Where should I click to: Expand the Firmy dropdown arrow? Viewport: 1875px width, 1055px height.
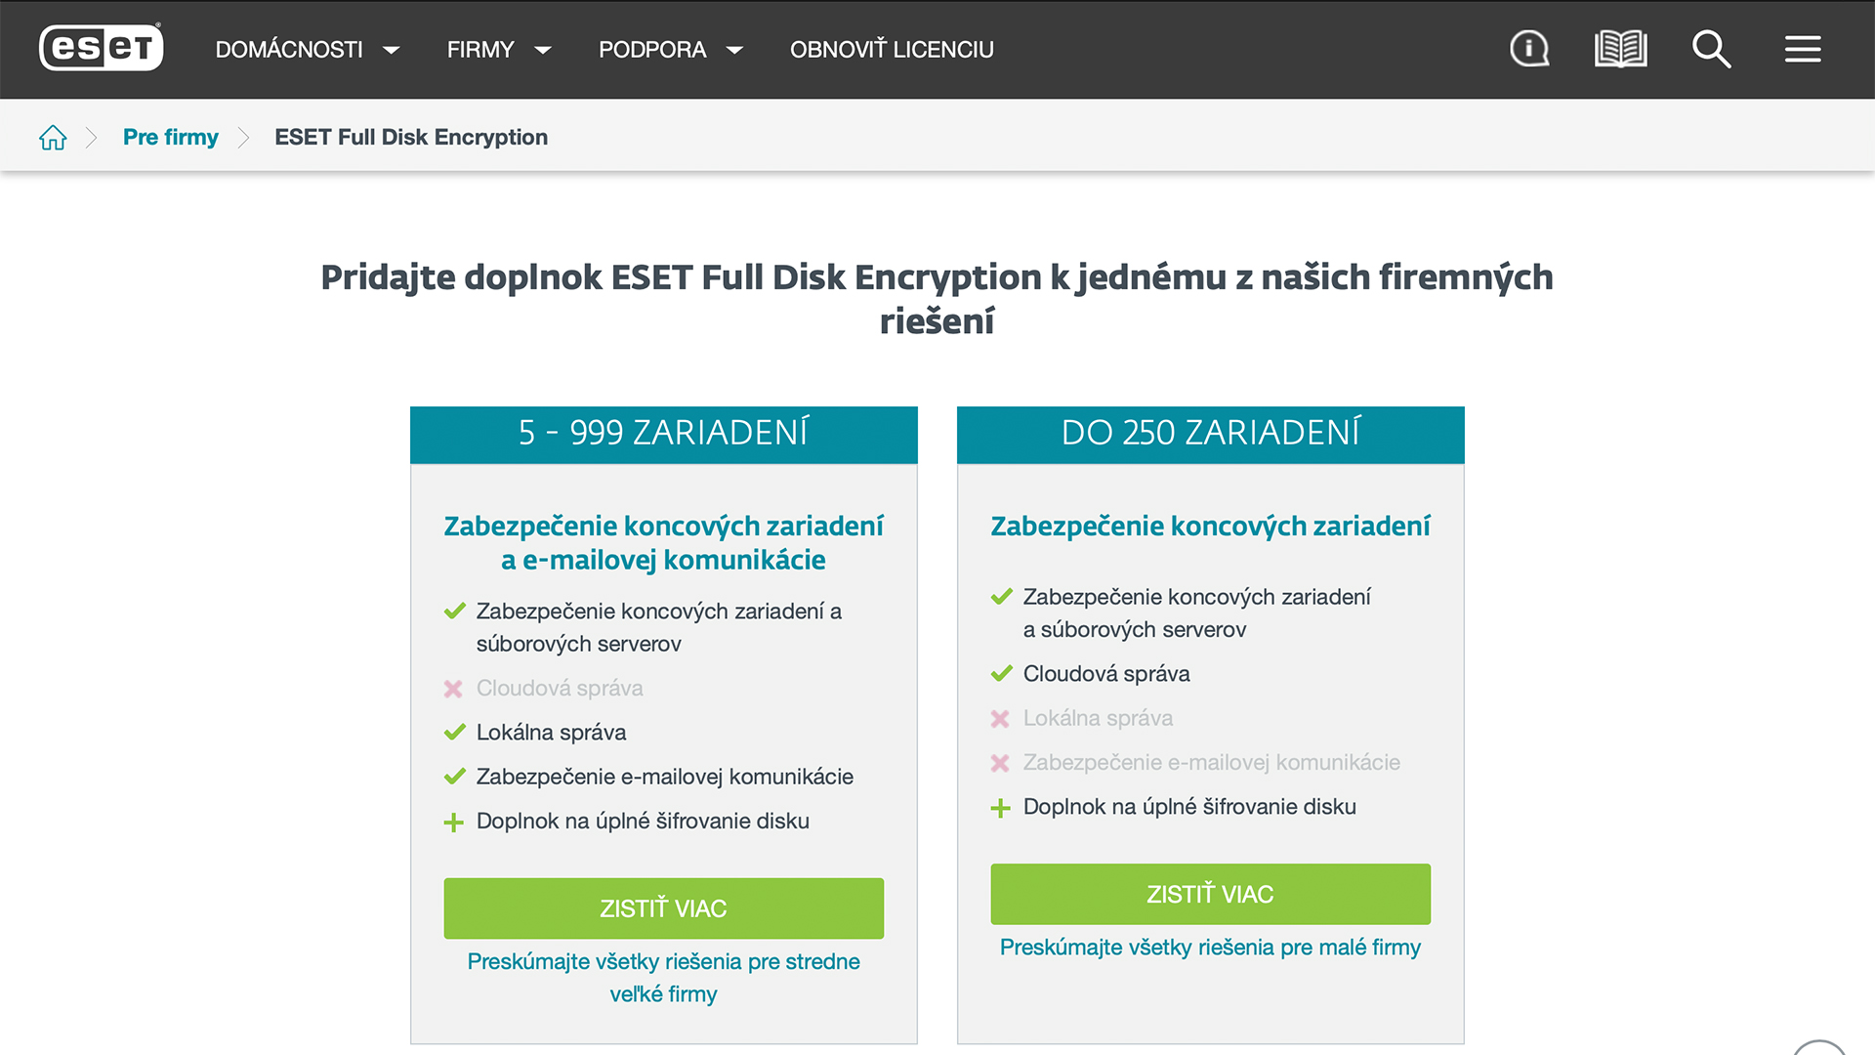pos(543,50)
